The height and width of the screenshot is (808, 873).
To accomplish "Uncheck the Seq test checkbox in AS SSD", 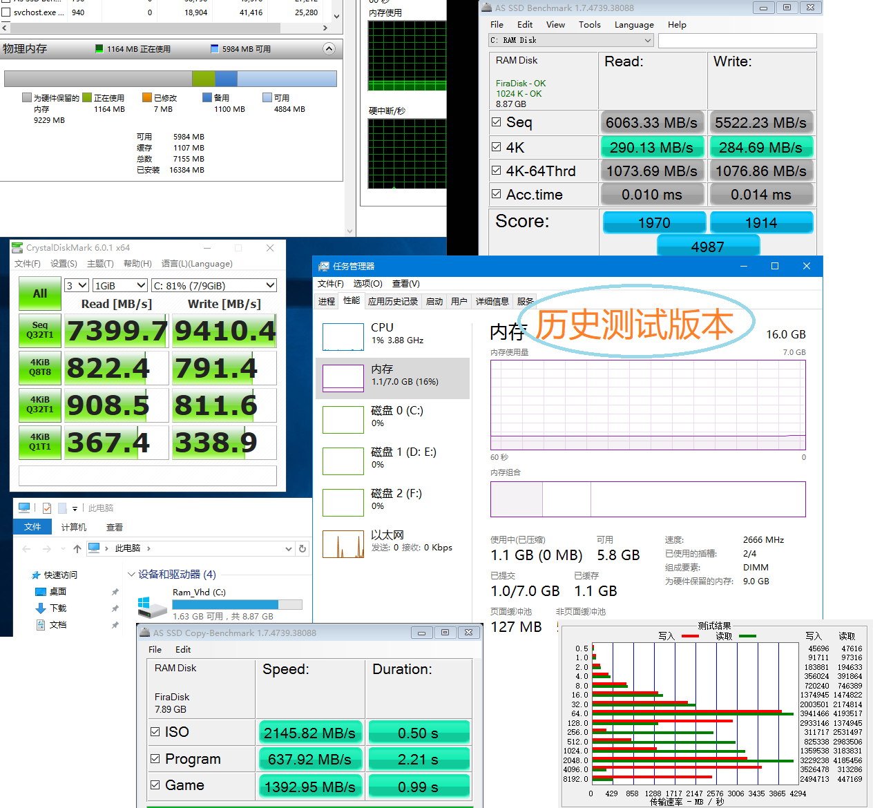I will pyautogui.click(x=496, y=122).
